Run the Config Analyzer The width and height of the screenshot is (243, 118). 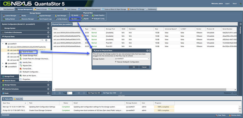[x=61, y=19]
